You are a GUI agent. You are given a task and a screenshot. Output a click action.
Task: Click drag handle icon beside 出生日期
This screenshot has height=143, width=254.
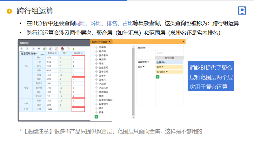97,67
